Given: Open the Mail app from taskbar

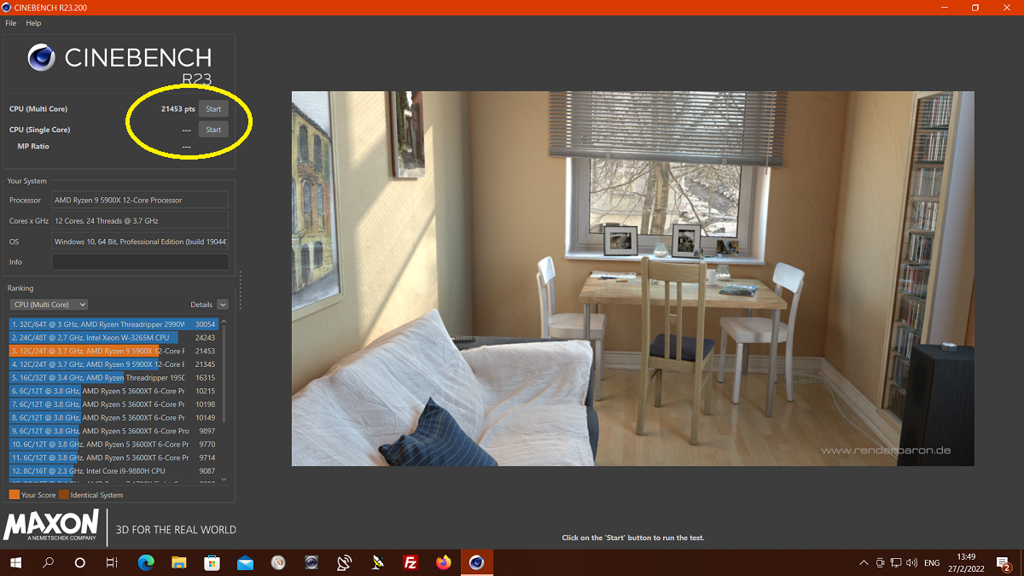Looking at the screenshot, I should click(x=246, y=562).
